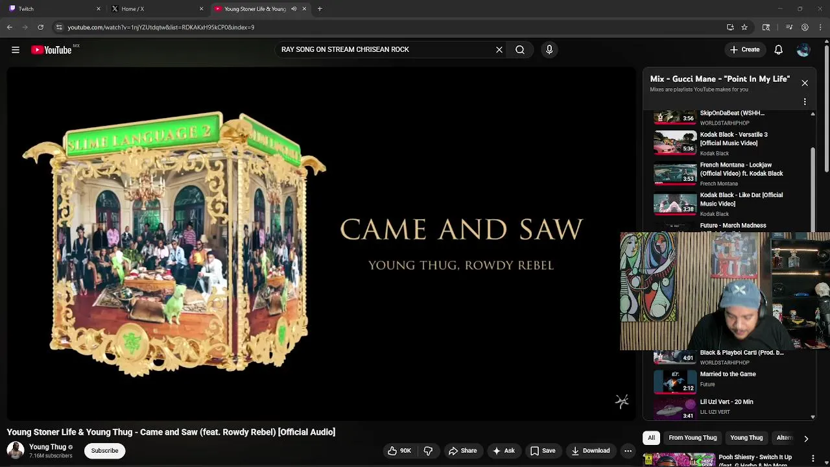Screen dimensions: 830x467
Task: Install app icon in address bar
Action: pyautogui.click(x=730, y=27)
